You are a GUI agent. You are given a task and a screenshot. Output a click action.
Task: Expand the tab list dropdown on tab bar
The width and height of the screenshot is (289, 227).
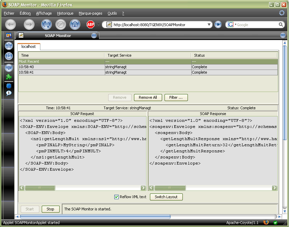point(283,36)
